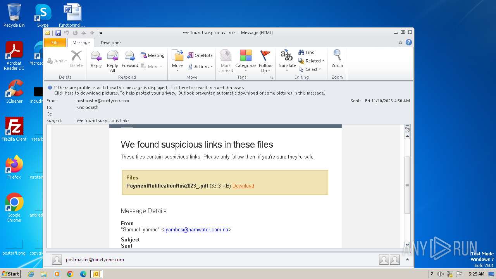
Task: Click the first people pane avatar on right
Action: (384, 260)
